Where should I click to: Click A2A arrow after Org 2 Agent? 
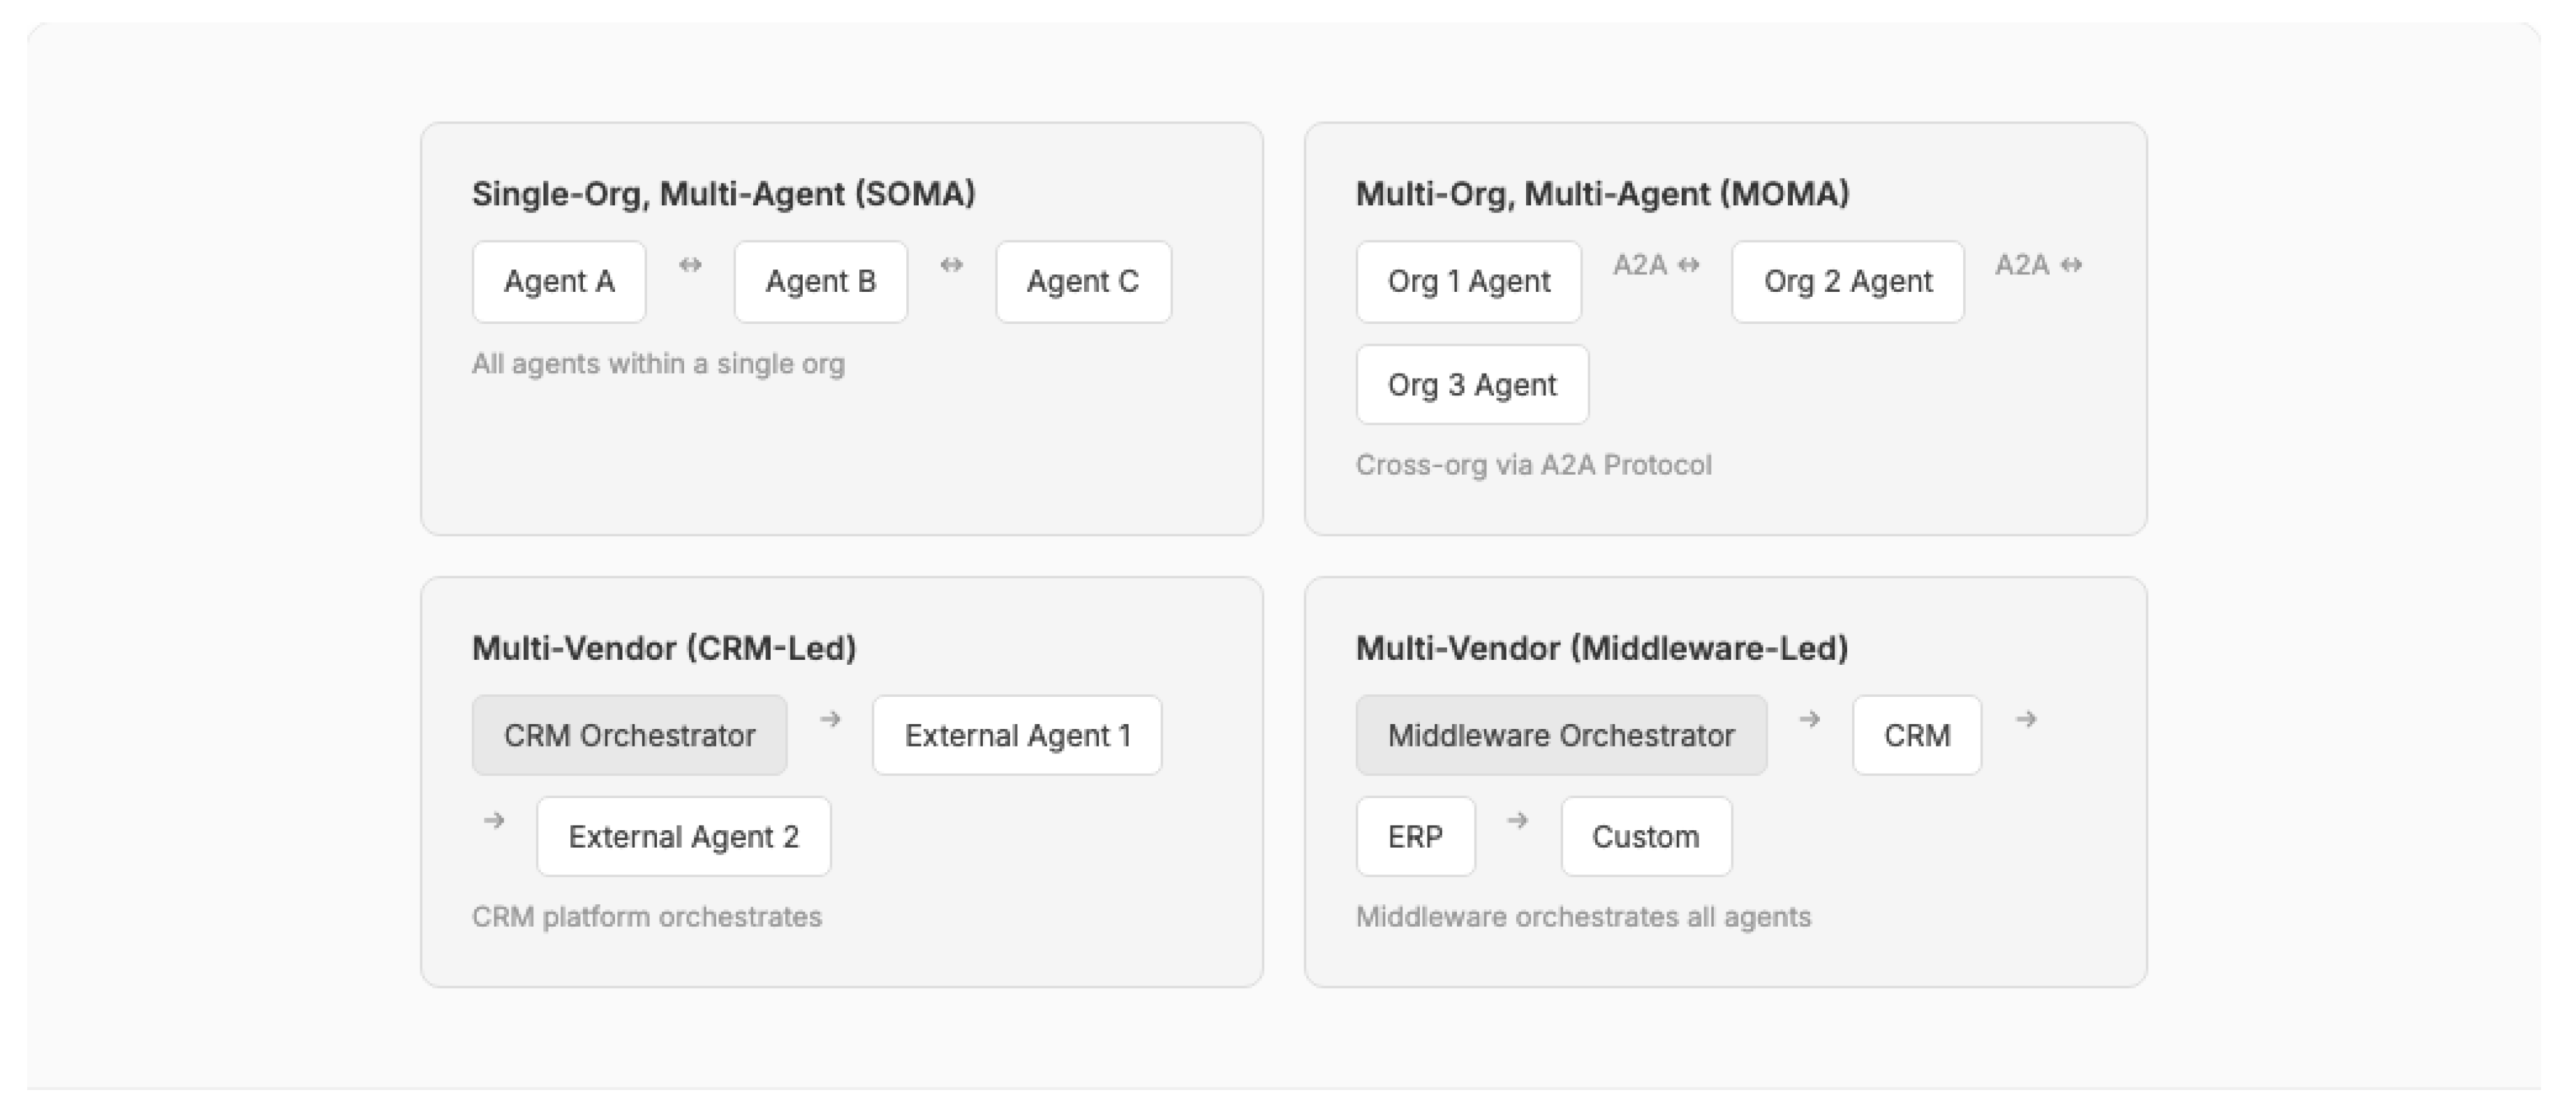click(x=2038, y=265)
